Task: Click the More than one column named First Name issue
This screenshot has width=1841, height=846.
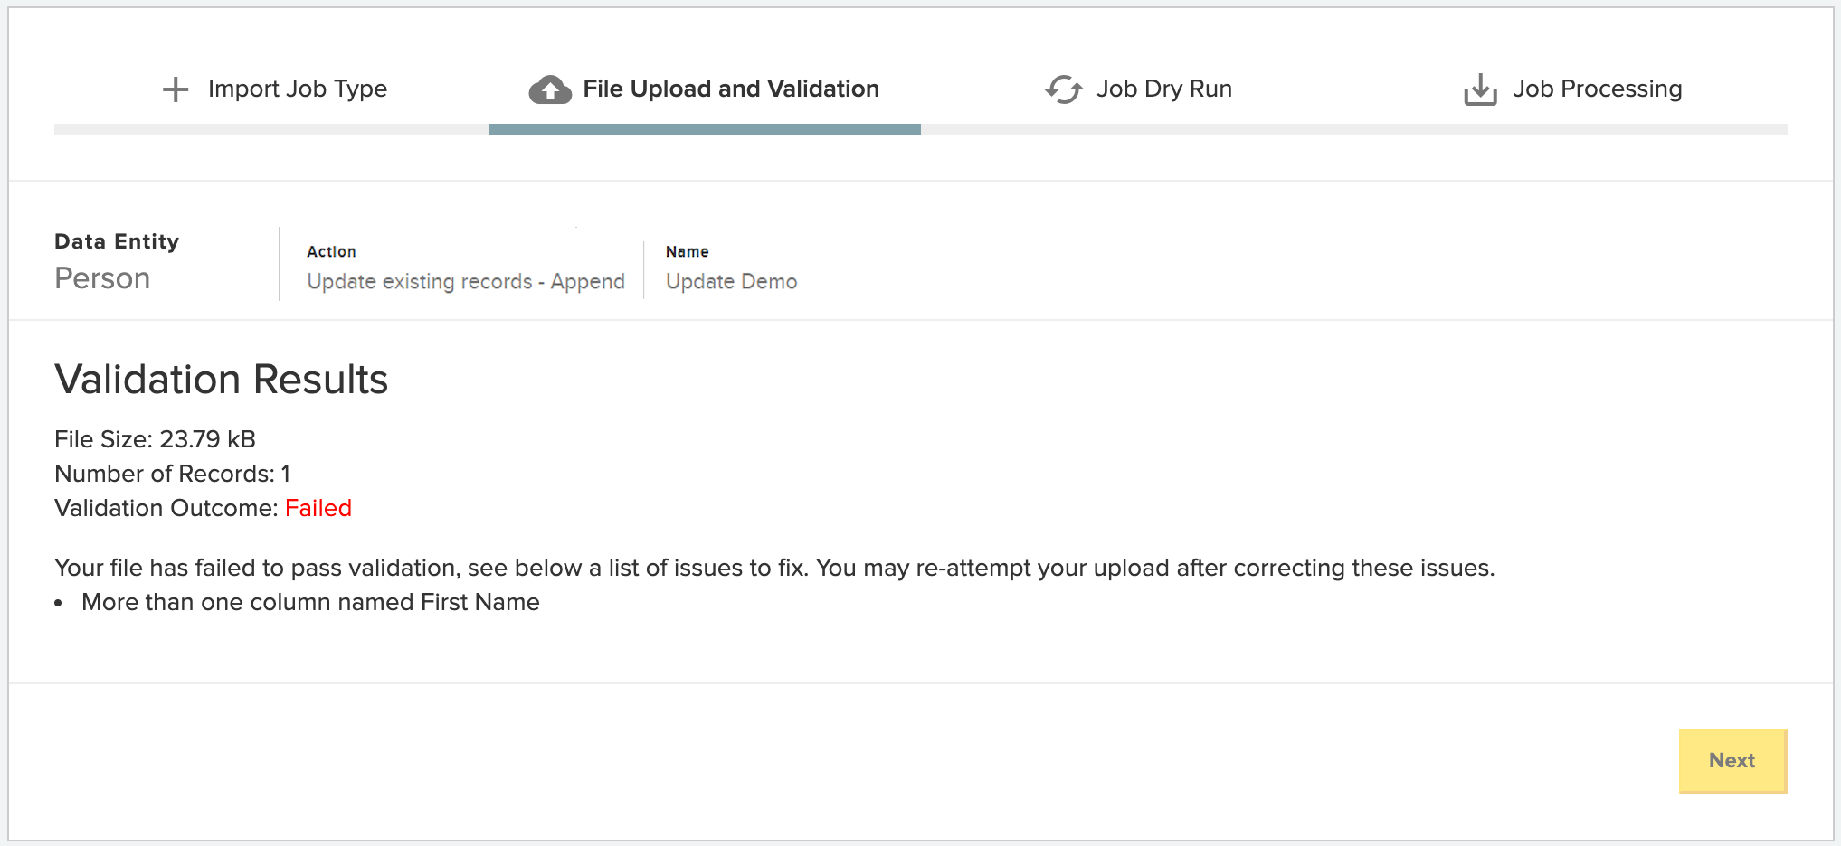Action: tap(310, 602)
